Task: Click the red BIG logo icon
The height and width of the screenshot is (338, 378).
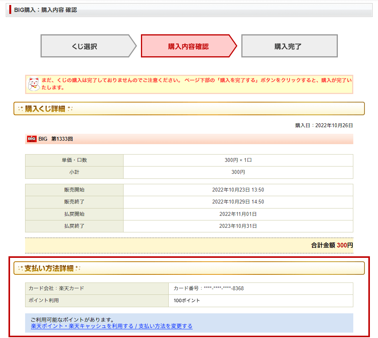Action: click(32, 139)
